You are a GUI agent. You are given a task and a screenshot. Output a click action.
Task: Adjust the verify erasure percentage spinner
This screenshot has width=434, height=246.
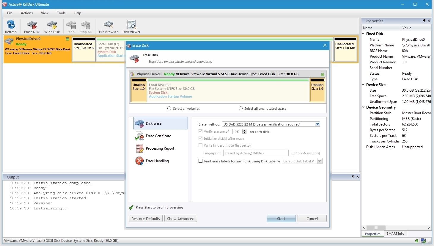pyautogui.click(x=244, y=131)
